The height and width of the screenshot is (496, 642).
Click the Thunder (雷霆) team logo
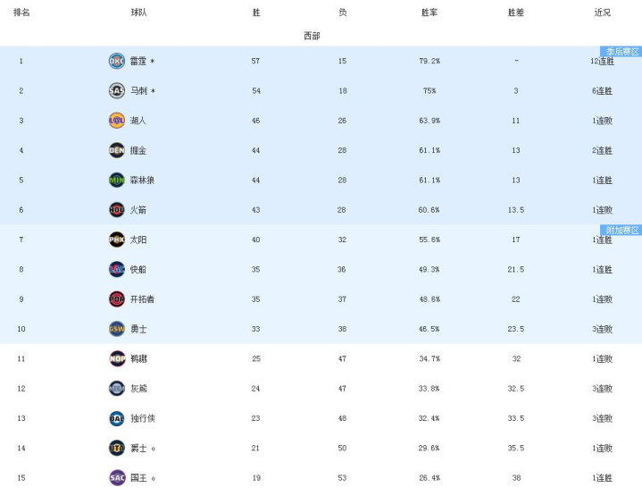click(x=117, y=61)
